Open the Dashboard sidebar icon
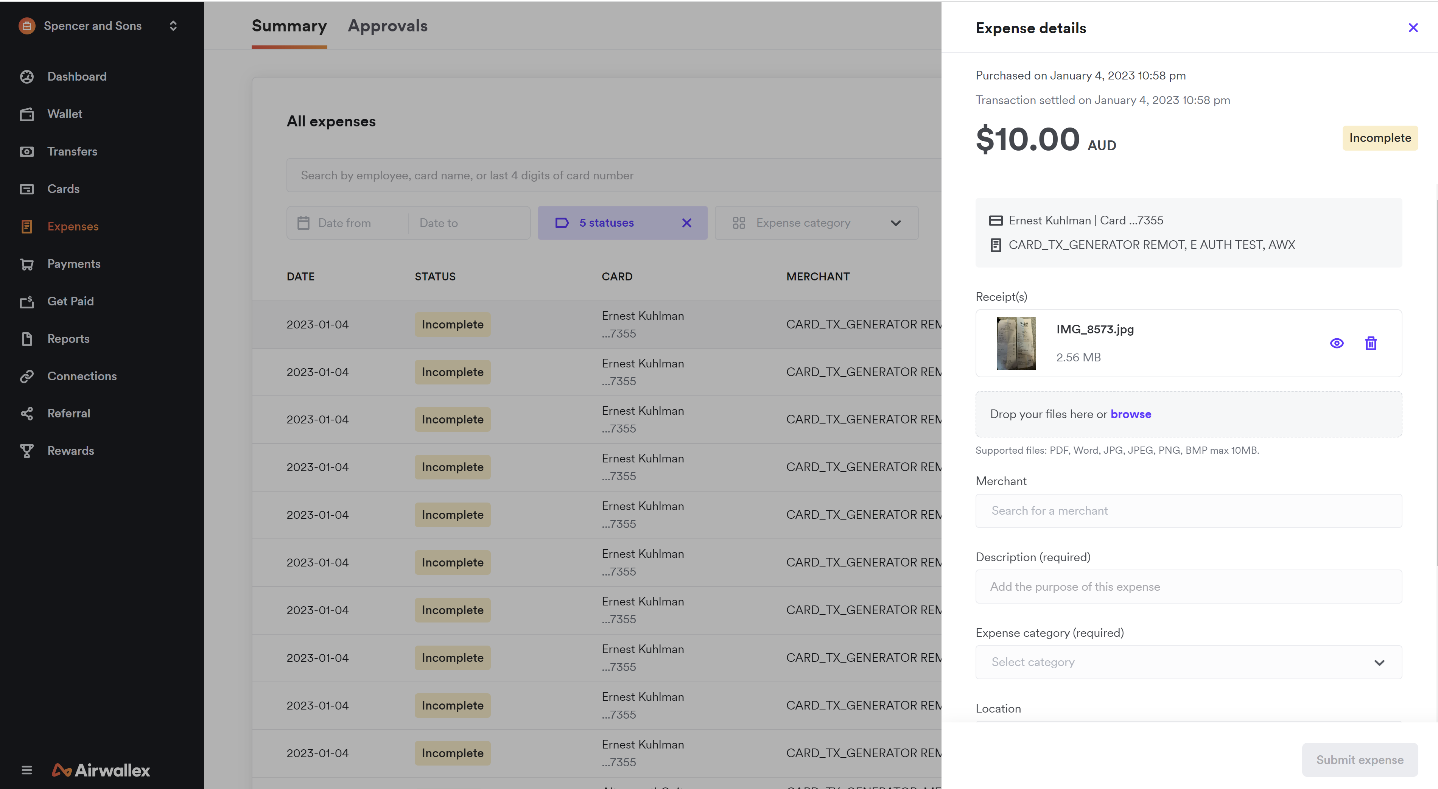Image resolution: width=1438 pixels, height=789 pixels. [x=27, y=76]
